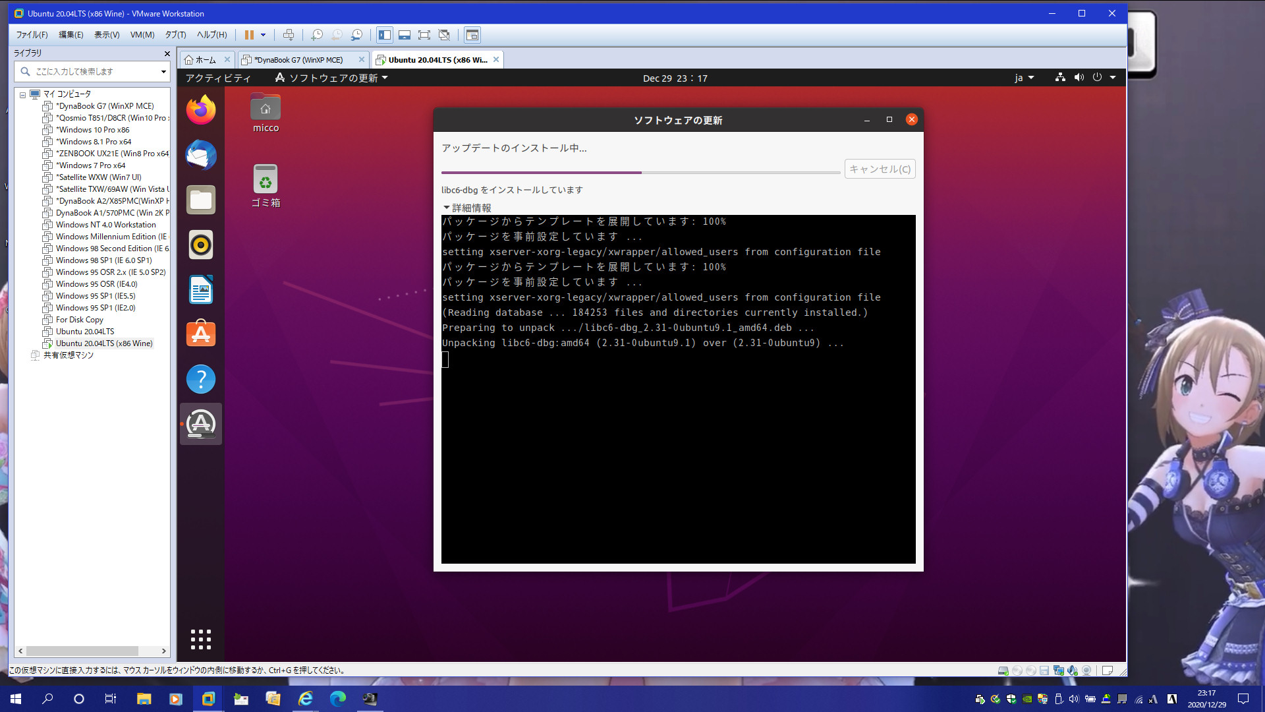Image resolution: width=1265 pixels, height=712 pixels.
Task: Open the Ubuntu volume indicator
Action: click(1079, 77)
